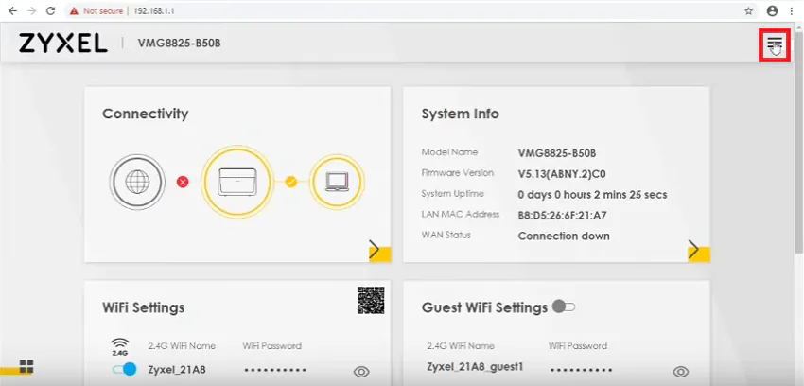Click guest WiFi name Zyxel_21A8_guest1

pyautogui.click(x=475, y=367)
